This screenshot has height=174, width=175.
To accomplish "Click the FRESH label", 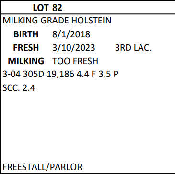I will point(26,48).
